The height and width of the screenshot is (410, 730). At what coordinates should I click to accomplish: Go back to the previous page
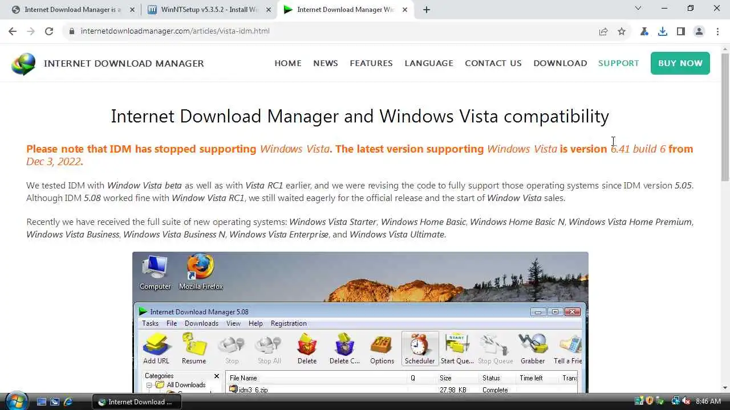13,31
